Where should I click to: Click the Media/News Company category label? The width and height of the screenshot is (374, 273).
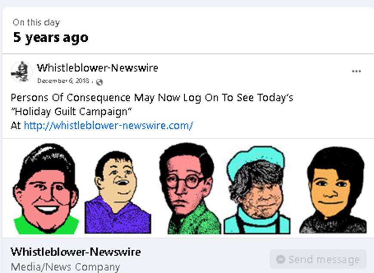click(x=65, y=267)
